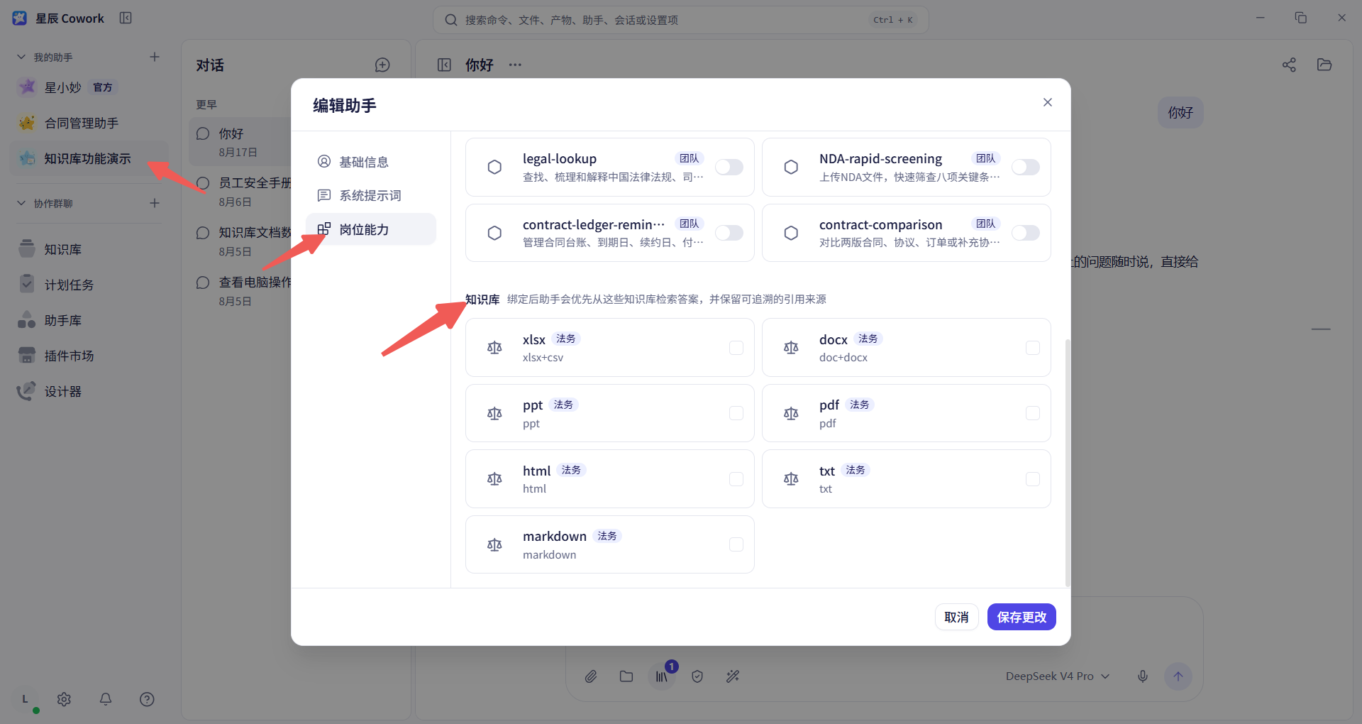Toggle the sidebar collapse icon near 星辰 Cowork
The image size is (1362, 724).
[x=126, y=18]
